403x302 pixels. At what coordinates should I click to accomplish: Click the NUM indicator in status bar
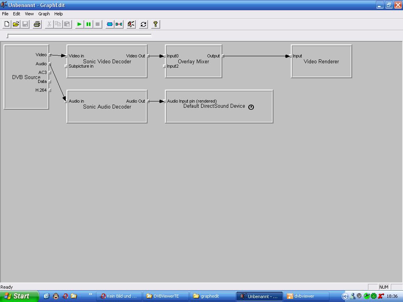coord(384,287)
